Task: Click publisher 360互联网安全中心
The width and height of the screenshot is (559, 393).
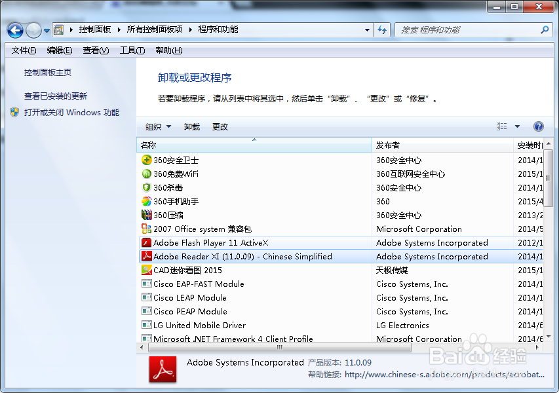Action: (x=410, y=174)
